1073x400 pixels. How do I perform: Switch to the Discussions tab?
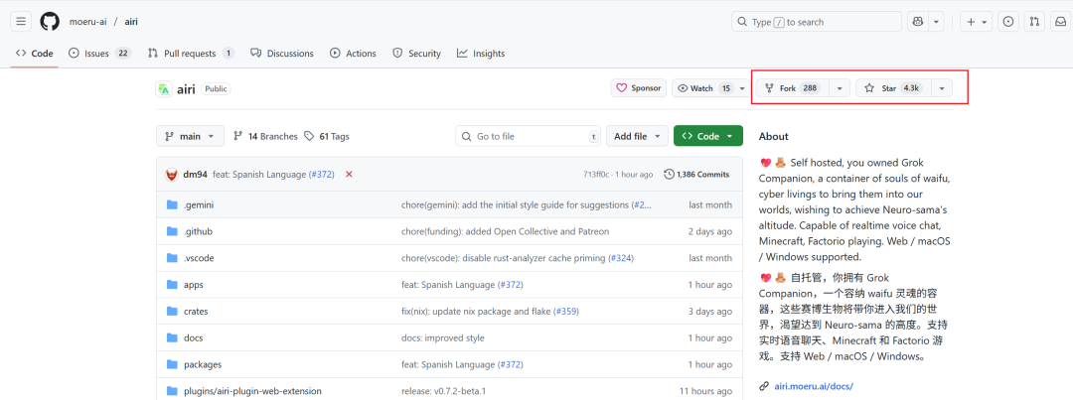click(x=282, y=54)
